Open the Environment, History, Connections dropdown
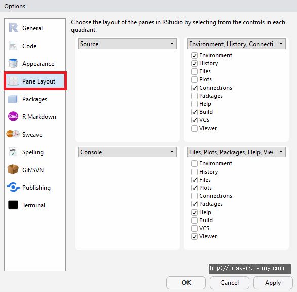Image resolution: width=297 pixels, height=292 pixels. coord(236,44)
